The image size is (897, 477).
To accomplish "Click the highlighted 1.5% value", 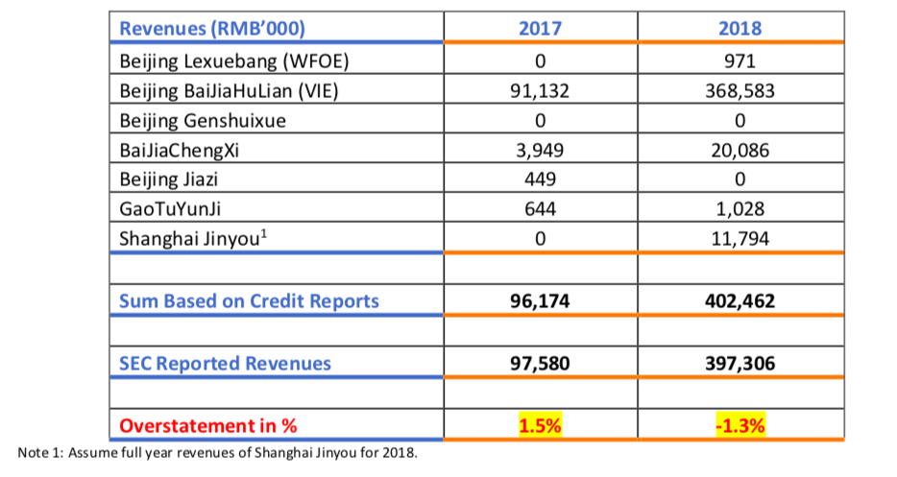I will click(540, 425).
